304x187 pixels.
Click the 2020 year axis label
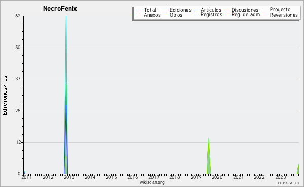pyautogui.click(x=217, y=177)
